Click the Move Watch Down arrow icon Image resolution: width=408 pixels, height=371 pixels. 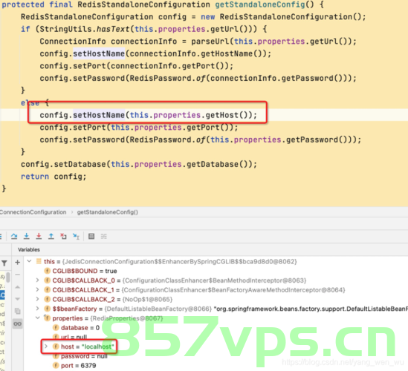(17, 299)
